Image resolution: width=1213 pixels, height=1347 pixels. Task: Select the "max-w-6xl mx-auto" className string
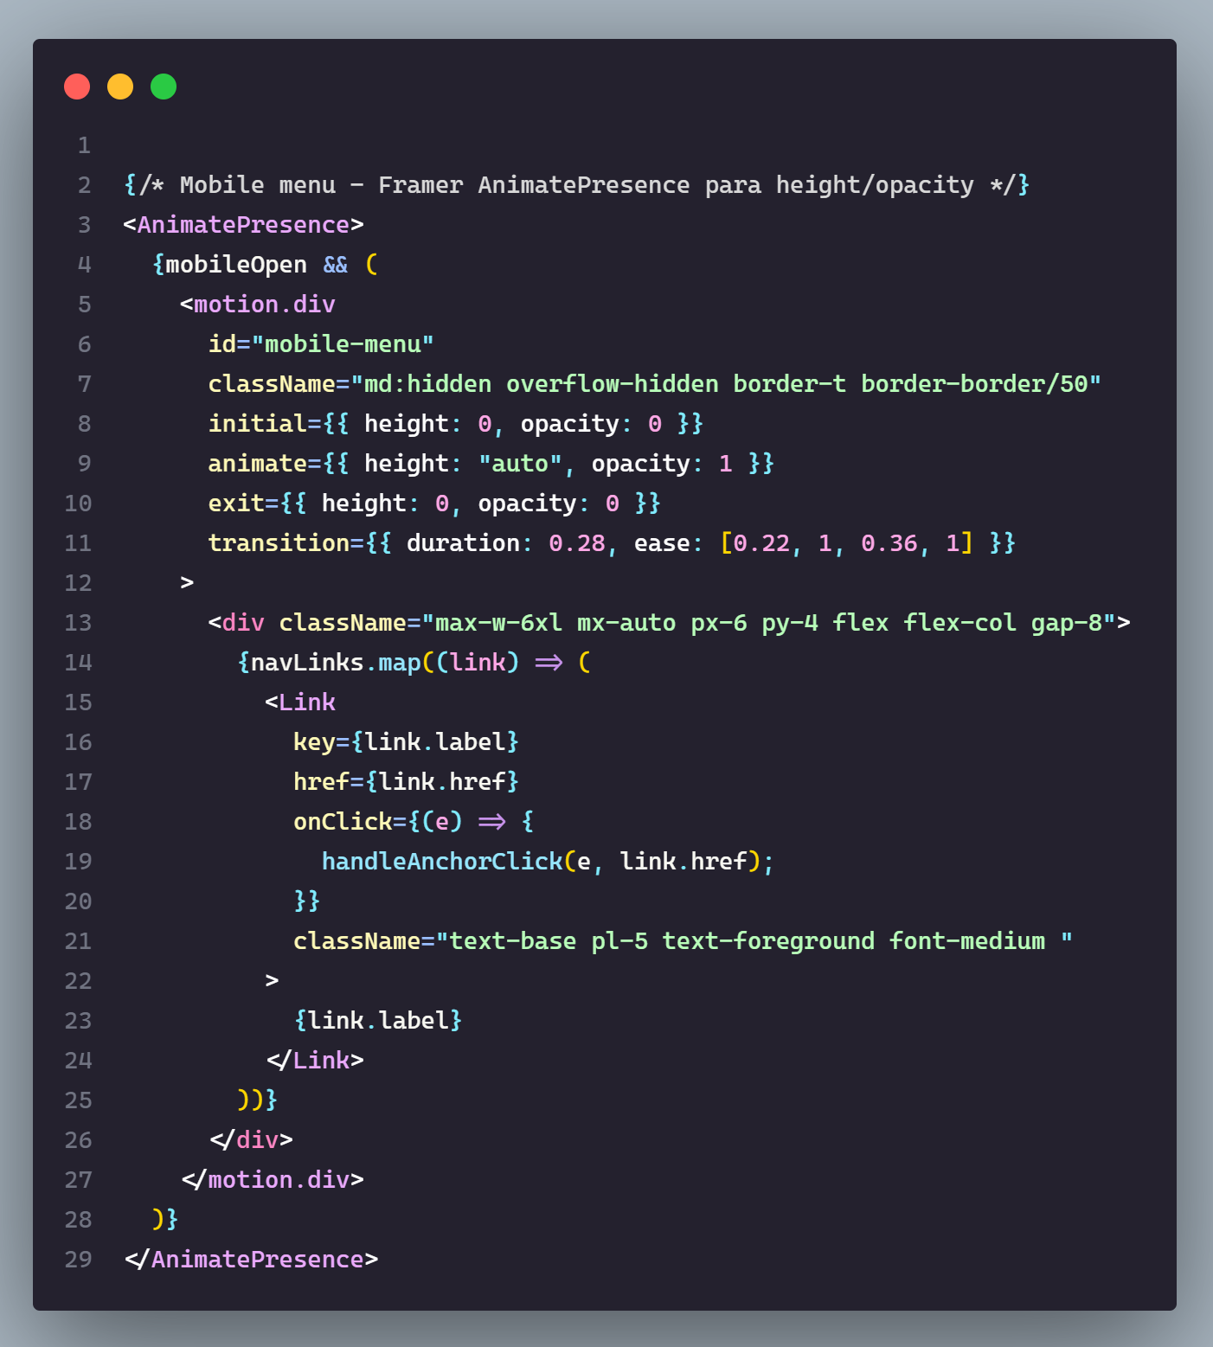coord(768,623)
